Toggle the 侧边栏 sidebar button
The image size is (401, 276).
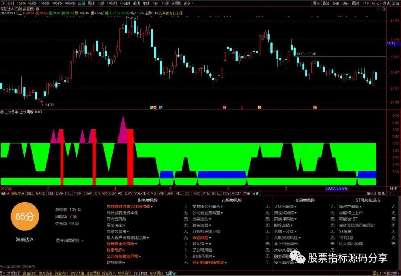click(x=393, y=273)
